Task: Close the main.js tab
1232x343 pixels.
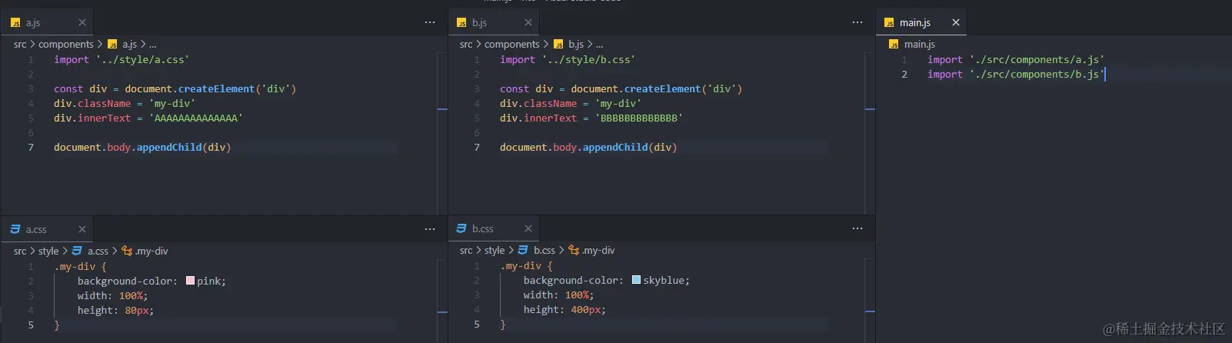Action: [x=956, y=22]
